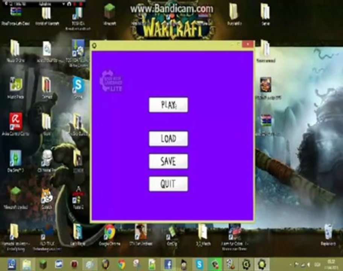
Task: Close the purple game window
Action: [x=247, y=44]
